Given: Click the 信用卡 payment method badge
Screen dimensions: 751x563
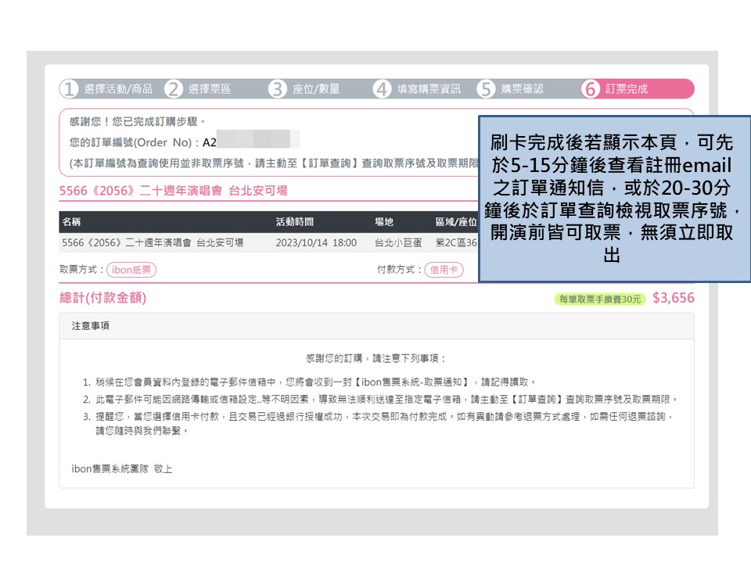Looking at the screenshot, I should point(443,270).
